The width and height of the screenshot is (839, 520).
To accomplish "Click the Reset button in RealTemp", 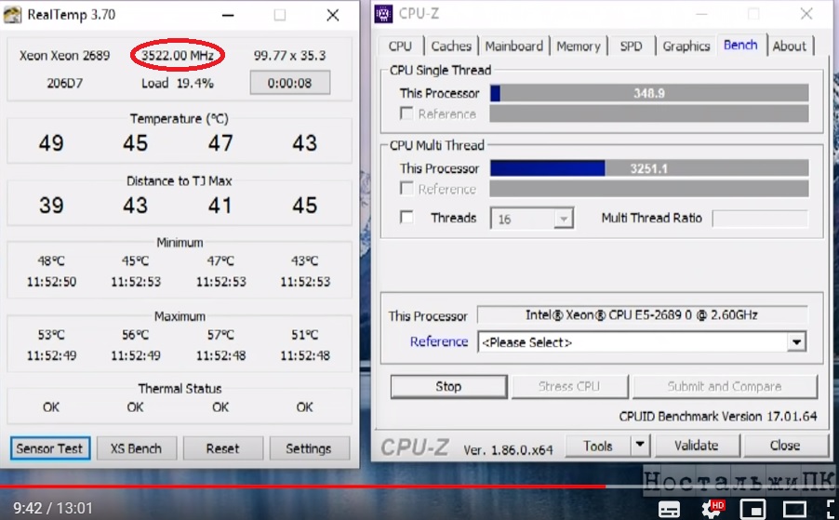I will tap(222, 448).
